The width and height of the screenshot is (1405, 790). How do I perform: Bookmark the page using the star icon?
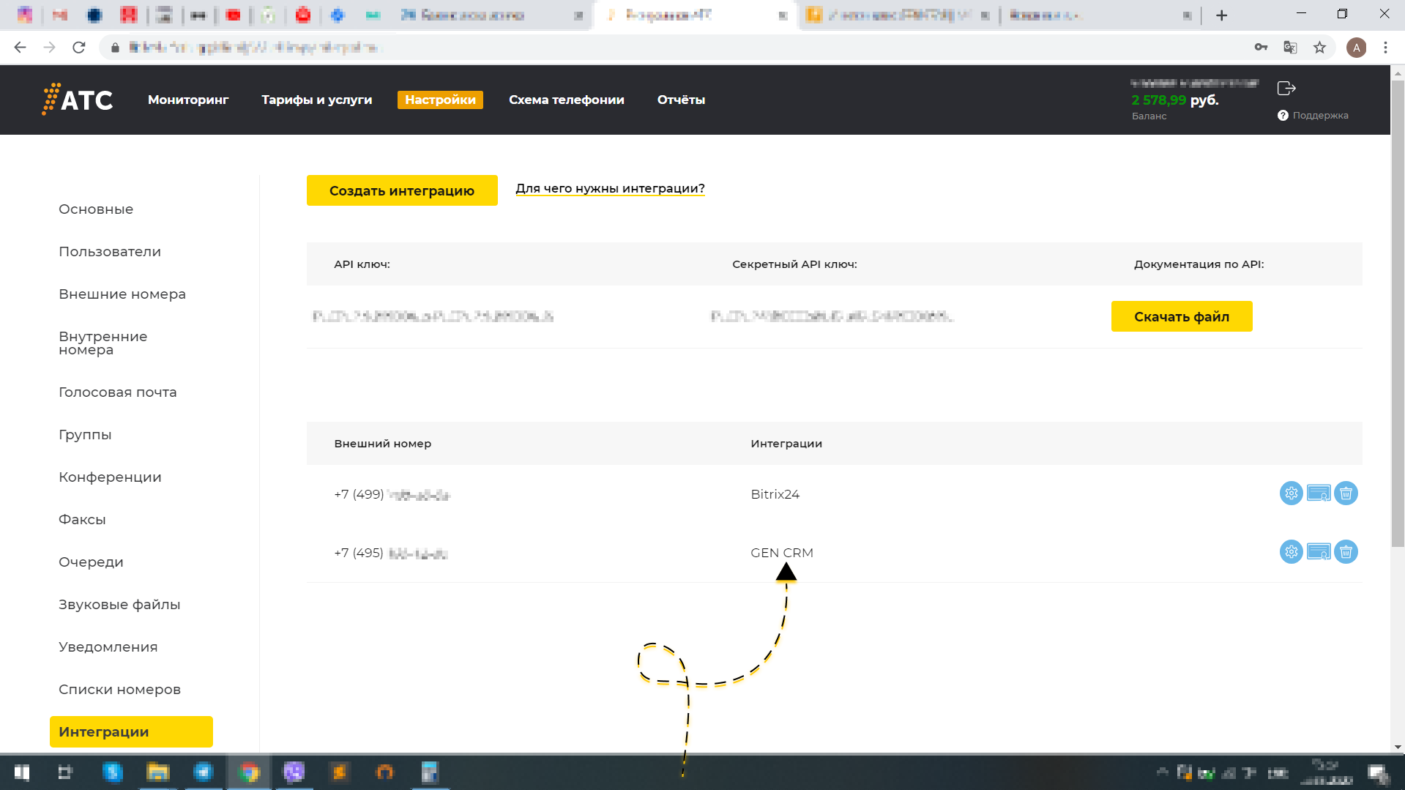[x=1319, y=47]
